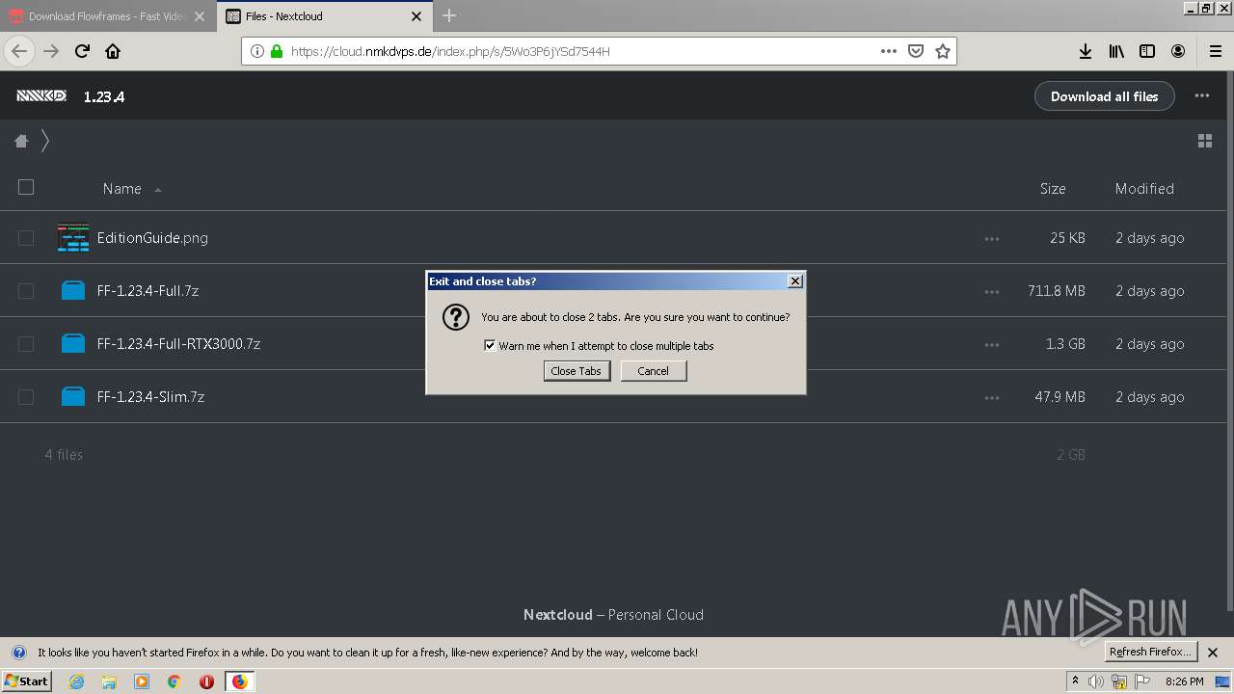Click the home folder breadcrumb icon
The width and height of the screenshot is (1234, 694).
(21, 141)
